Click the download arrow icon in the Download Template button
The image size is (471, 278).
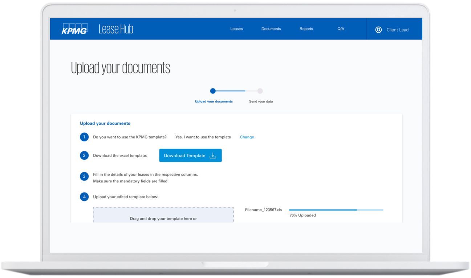(213, 155)
